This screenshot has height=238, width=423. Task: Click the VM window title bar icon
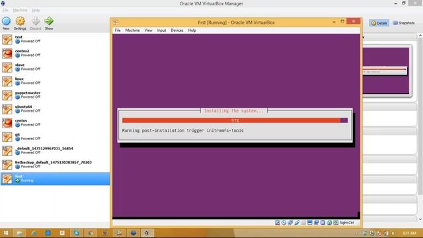(116, 22)
